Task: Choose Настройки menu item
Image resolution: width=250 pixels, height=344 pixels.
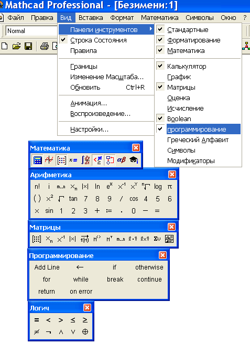Action: click(106, 129)
